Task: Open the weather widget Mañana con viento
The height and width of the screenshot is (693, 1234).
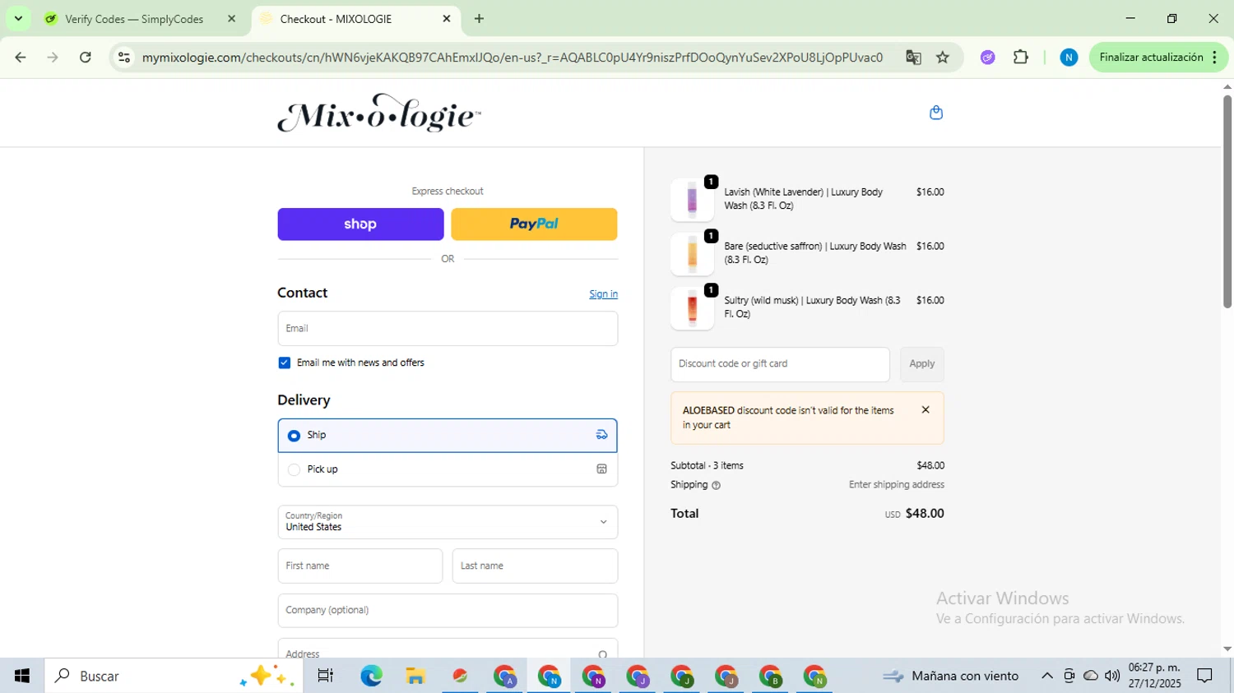Action: coord(951,676)
